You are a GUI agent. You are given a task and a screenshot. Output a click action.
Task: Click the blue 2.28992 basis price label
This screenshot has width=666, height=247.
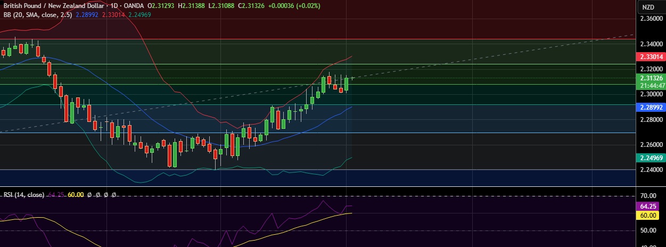pyautogui.click(x=650, y=107)
